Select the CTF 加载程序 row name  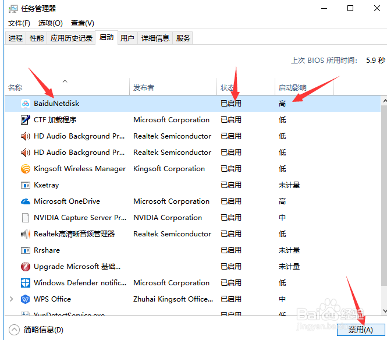pyautogui.click(x=55, y=120)
